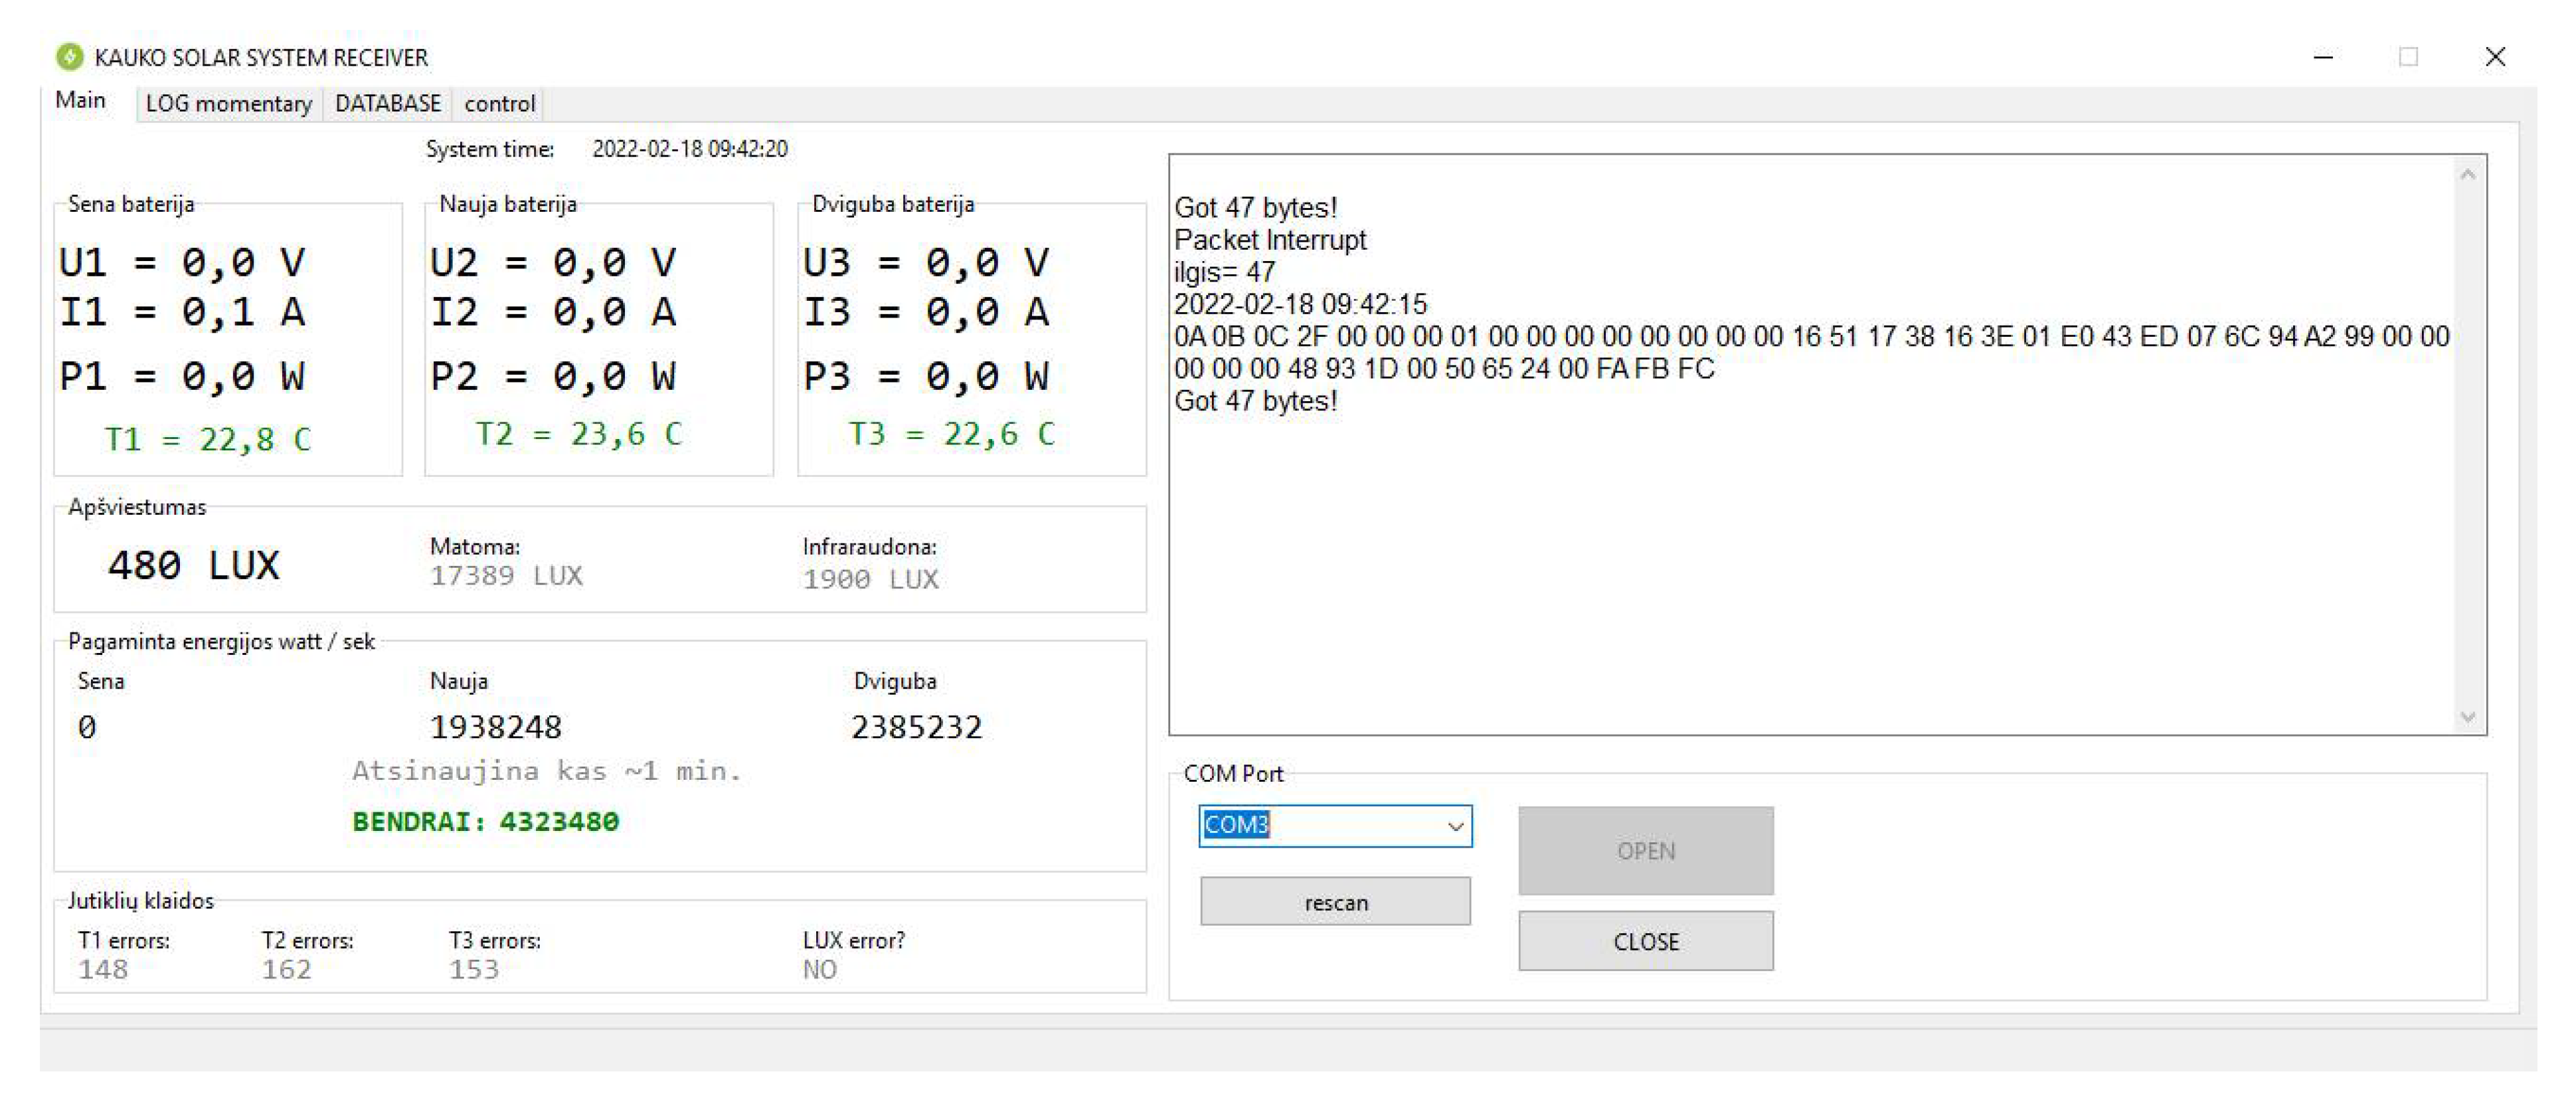Expand the COM3 port dropdown arrow
This screenshot has width=2576, height=1102.
[x=1455, y=826]
